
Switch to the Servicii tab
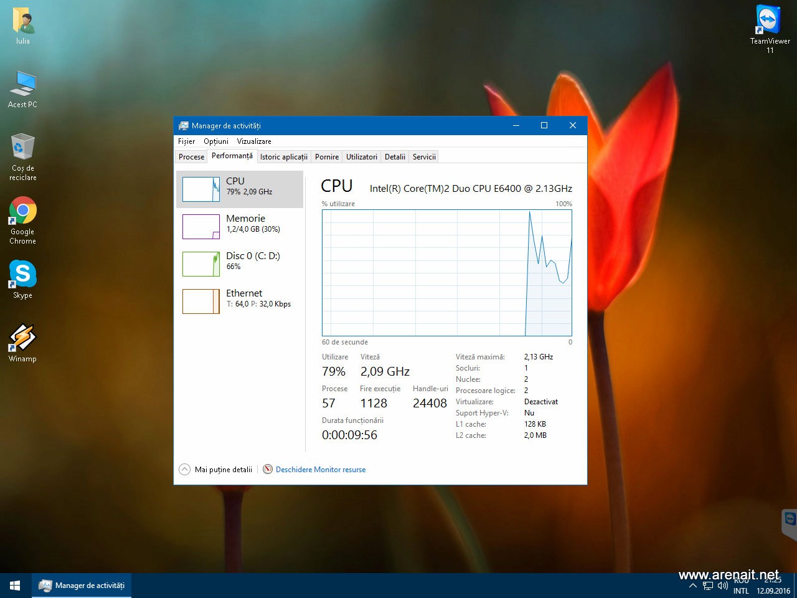[424, 157]
